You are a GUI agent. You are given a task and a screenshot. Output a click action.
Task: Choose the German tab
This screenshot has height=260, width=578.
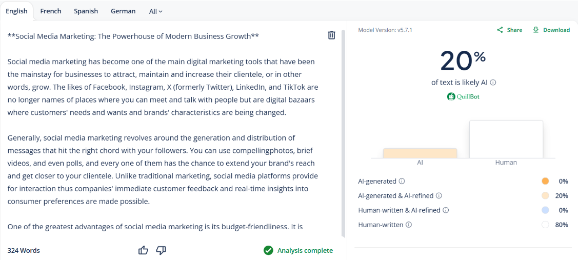click(123, 11)
